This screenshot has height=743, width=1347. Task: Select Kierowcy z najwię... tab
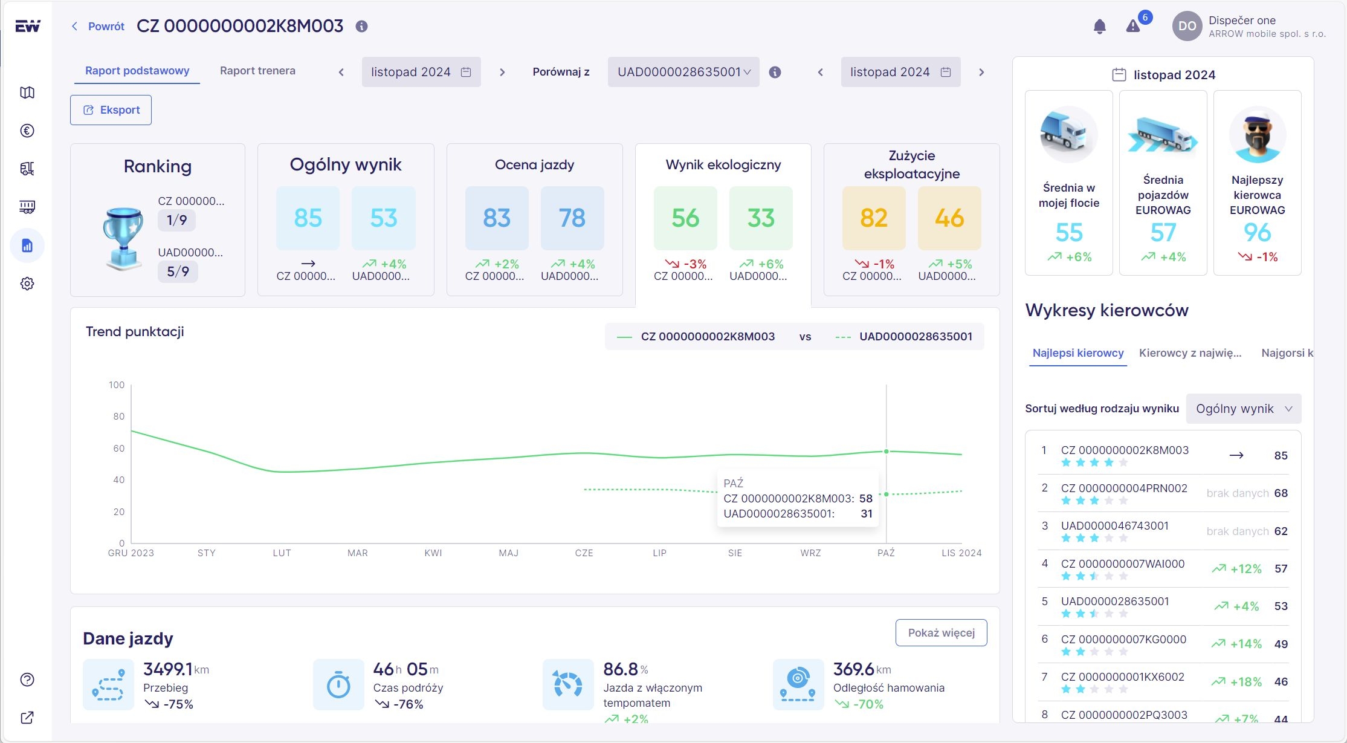[x=1190, y=353]
